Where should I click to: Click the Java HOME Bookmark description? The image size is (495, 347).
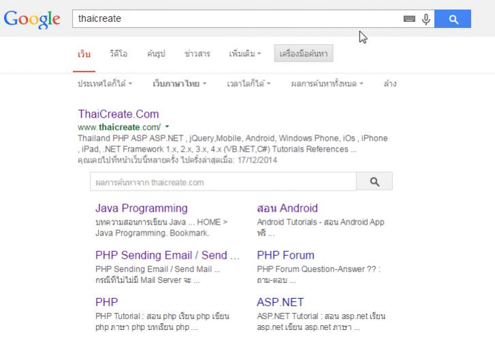pos(161,227)
